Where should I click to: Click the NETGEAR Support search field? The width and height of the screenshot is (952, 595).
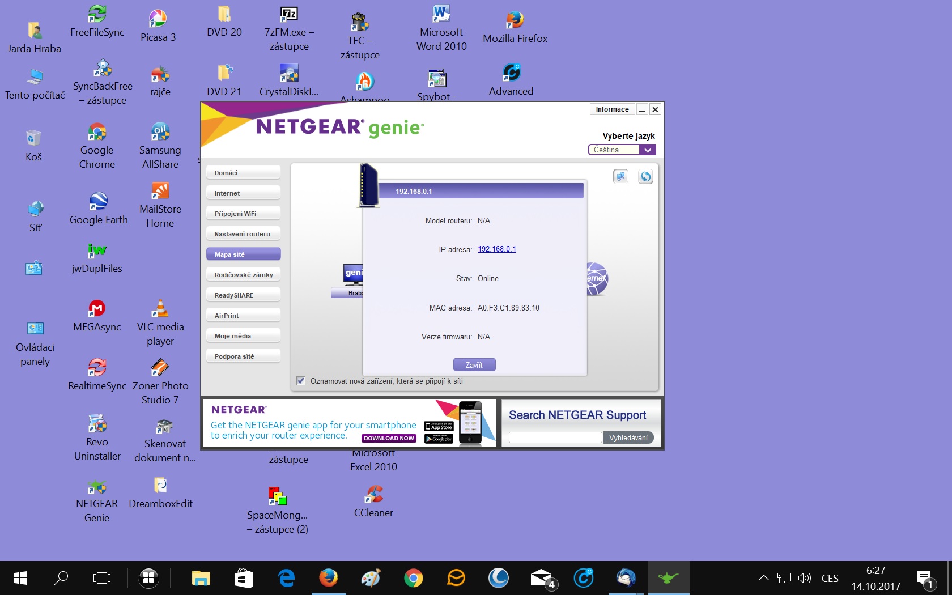point(555,437)
